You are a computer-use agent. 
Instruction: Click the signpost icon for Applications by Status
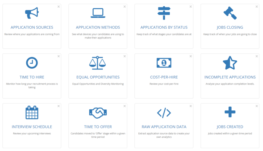click(x=164, y=13)
